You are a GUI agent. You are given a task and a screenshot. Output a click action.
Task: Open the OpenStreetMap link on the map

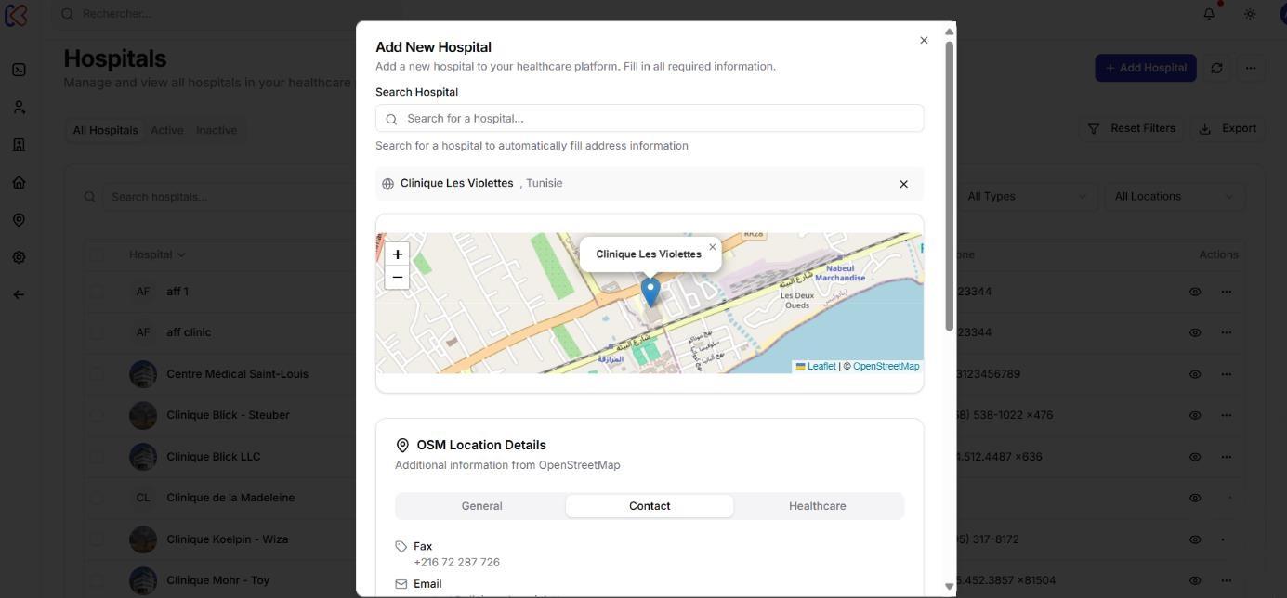pyautogui.click(x=886, y=366)
